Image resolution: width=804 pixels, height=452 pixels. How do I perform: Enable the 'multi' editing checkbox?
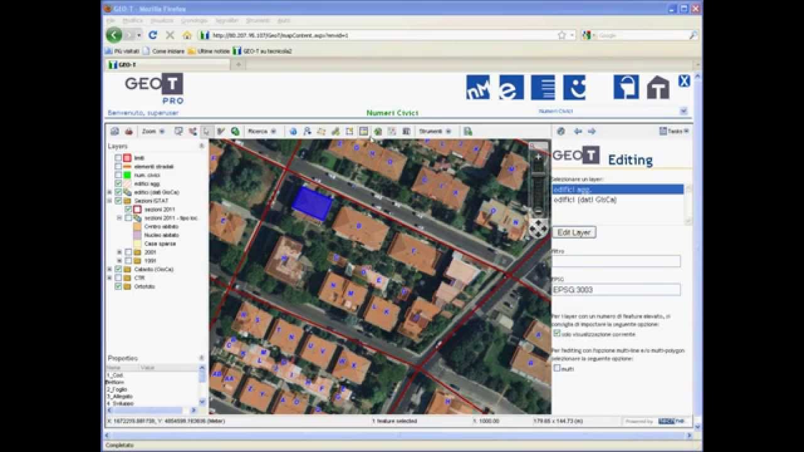pyautogui.click(x=557, y=368)
